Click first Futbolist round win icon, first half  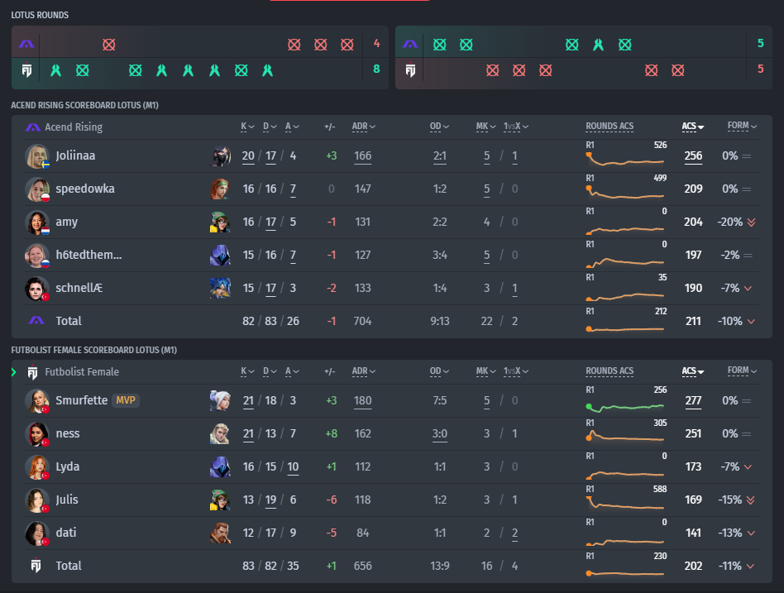[x=56, y=70]
